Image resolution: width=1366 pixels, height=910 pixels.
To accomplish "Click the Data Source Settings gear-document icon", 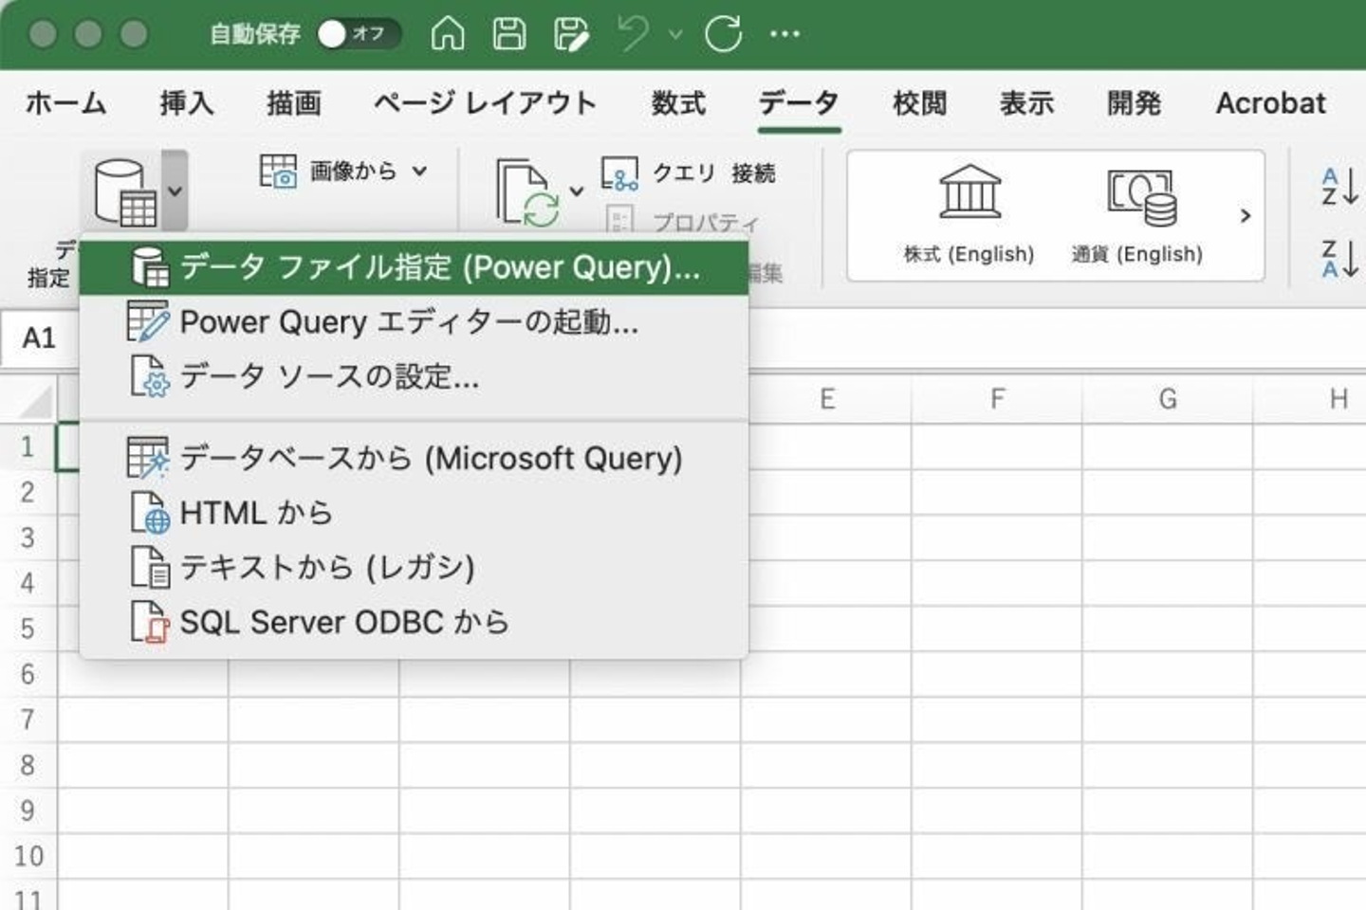I will 150,376.
